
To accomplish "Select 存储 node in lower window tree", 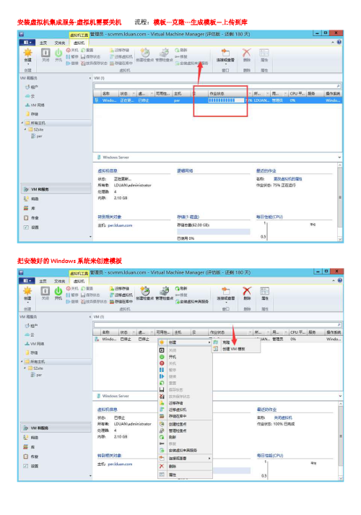I will click(31, 352).
